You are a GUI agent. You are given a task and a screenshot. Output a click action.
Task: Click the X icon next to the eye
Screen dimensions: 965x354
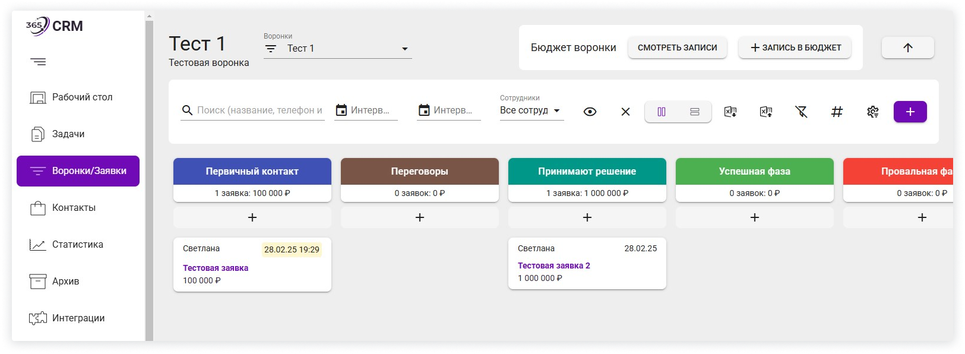coord(625,112)
